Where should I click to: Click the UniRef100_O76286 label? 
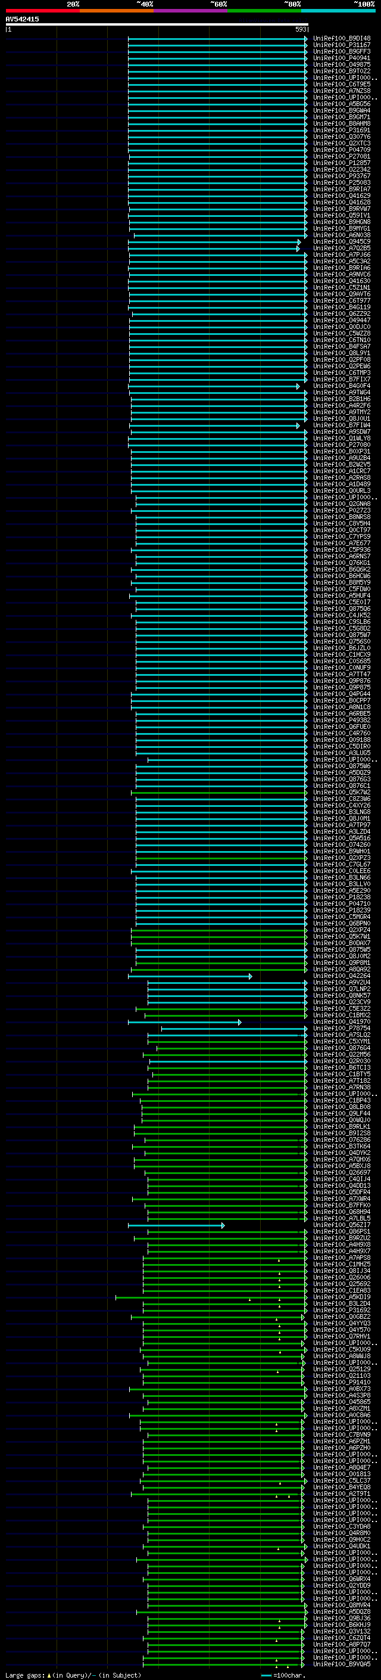pyautogui.click(x=342, y=1140)
